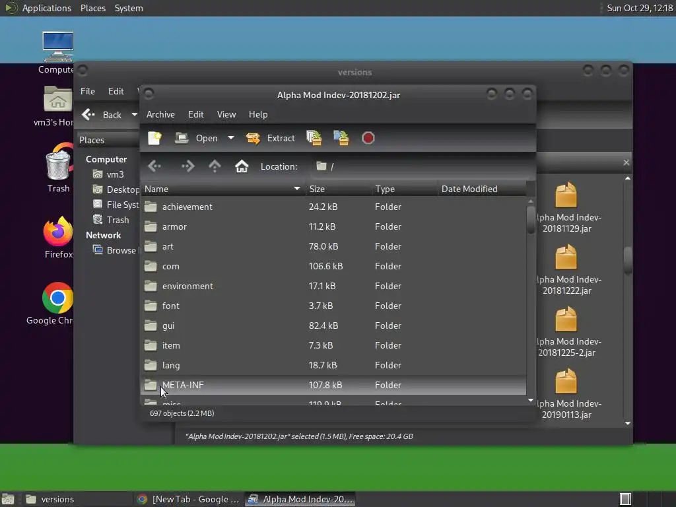Open the Computer desktop icon
This screenshot has width=676, height=507.
[58, 47]
